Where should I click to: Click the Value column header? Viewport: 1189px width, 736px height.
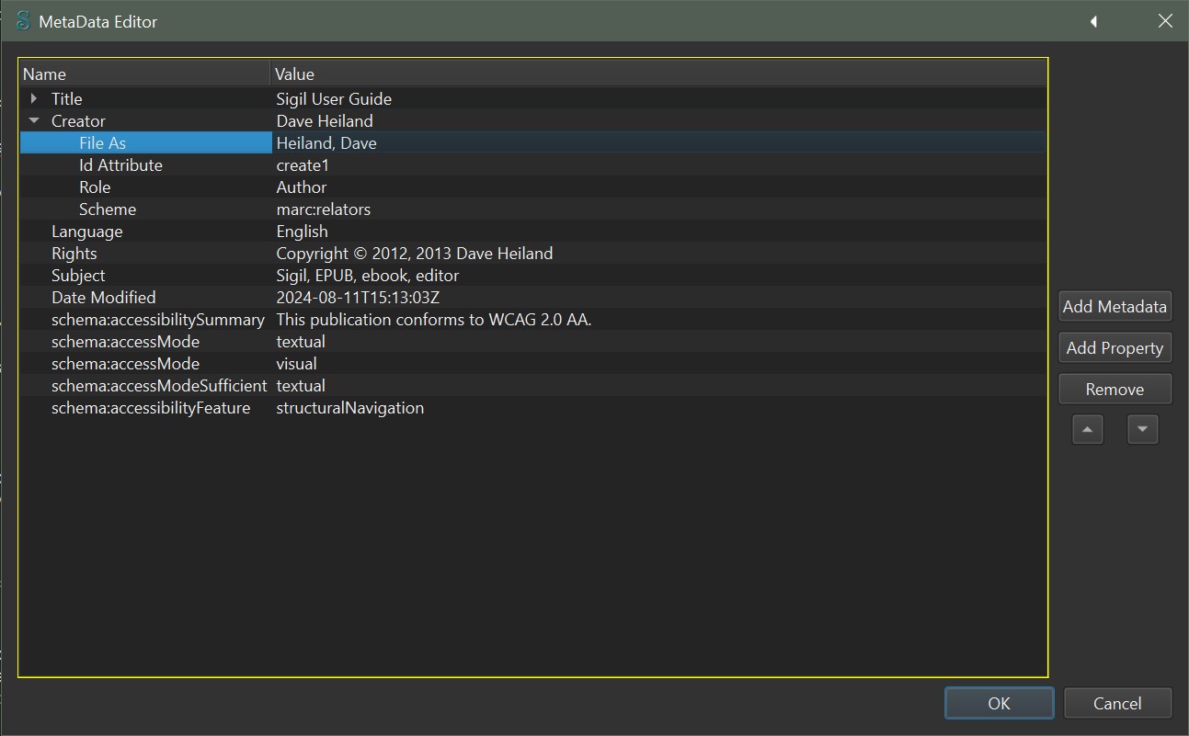click(x=659, y=74)
